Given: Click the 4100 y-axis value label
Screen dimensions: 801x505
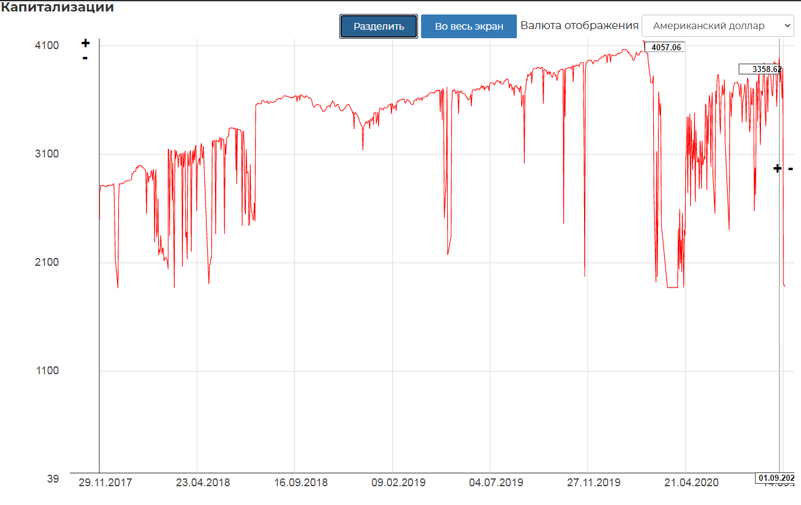Looking at the screenshot, I should tap(47, 46).
